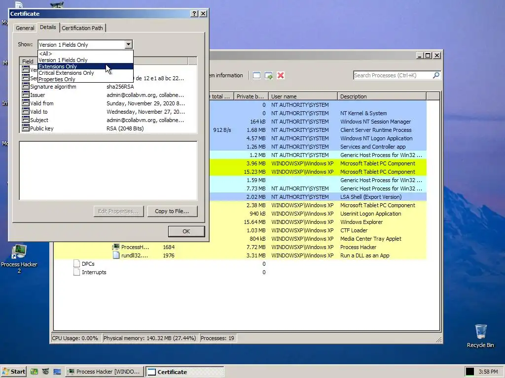Click the window icon in Process Hacker toolbar
Viewport: 505px width, 378px height.
pyautogui.click(x=256, y=75)
